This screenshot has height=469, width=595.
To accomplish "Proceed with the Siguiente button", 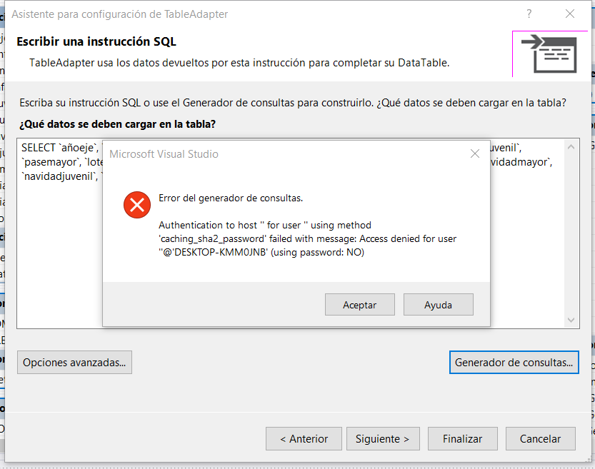I will [x=383, y=439].
